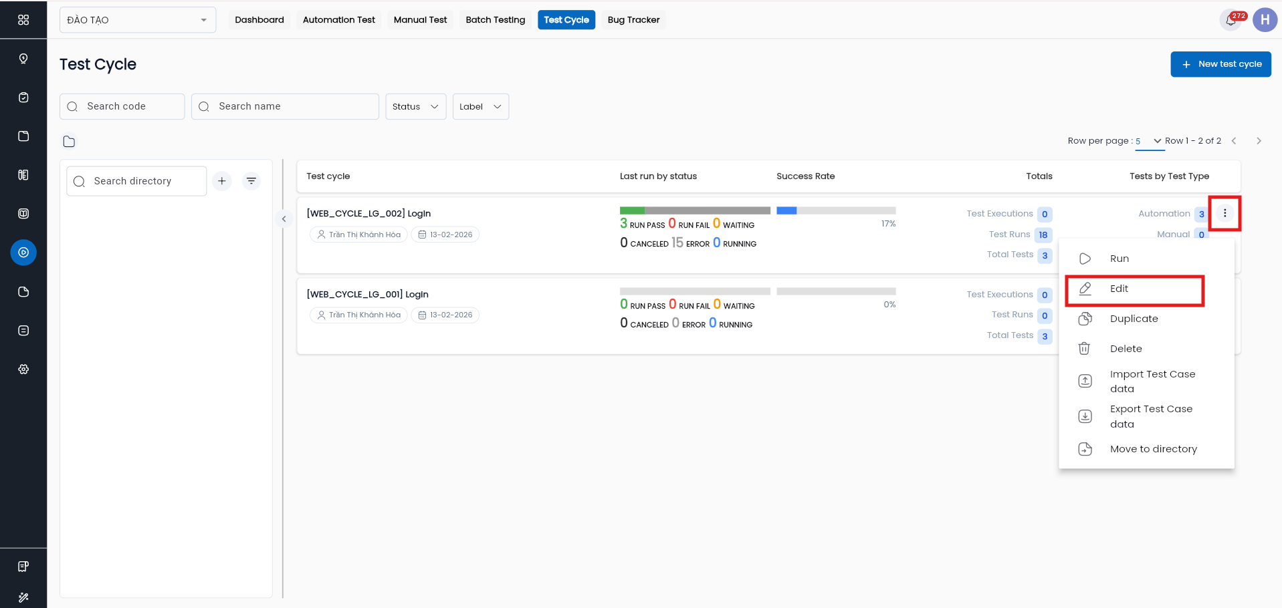Add a new directory with plus icon
The height and width of the screenshot is (608, 1282).
(x=222, y=181)
